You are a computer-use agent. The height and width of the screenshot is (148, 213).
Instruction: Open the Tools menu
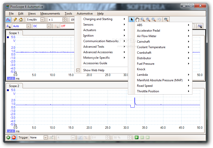coord(68,14)
